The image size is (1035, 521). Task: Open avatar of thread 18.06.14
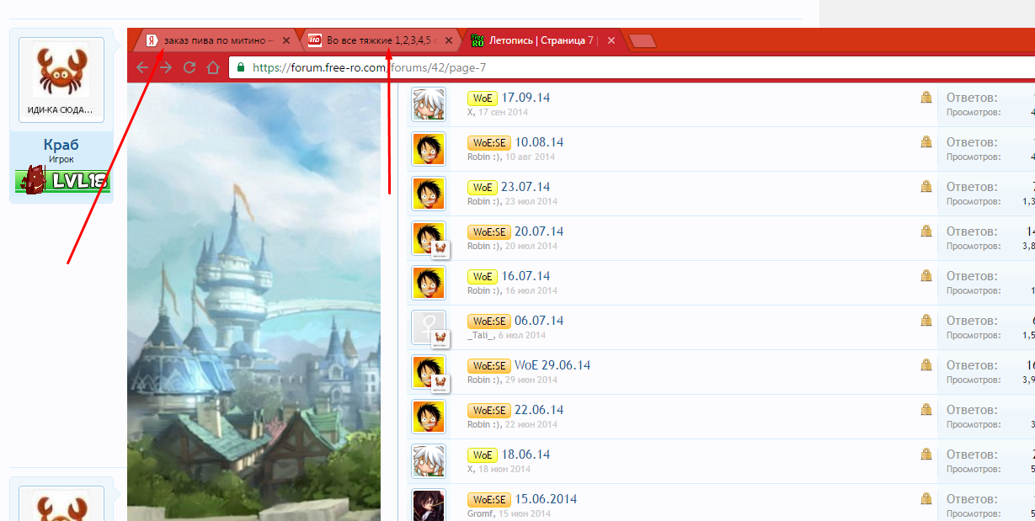click(x=429, y=461)
